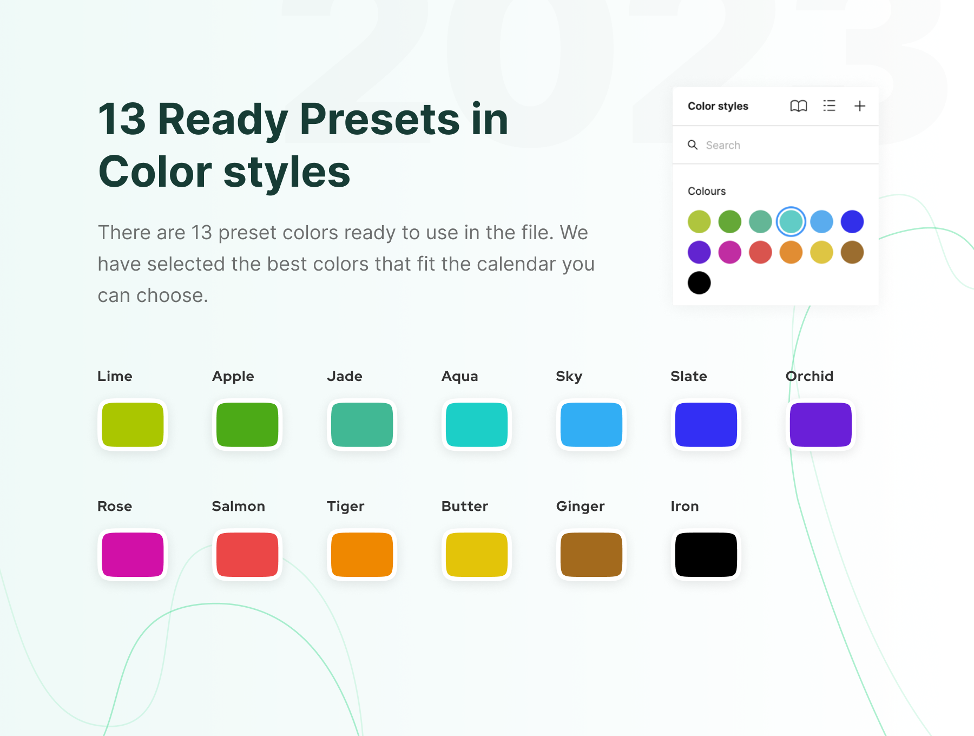
Task: Select the highlighted aqua circle in panel
Action: [x=791, y=222]
